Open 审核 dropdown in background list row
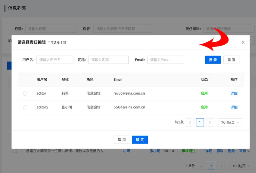The height and width of the screenshot is (173, 256). (x=244, y=151)
